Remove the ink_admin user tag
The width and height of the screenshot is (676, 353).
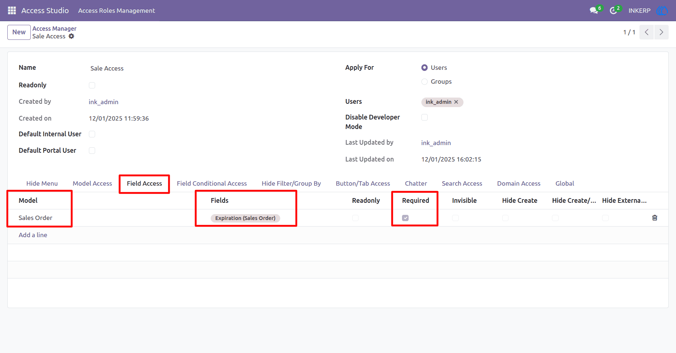[x=456, y=102]
